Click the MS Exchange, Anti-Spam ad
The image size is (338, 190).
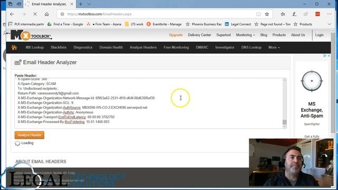(312, 110)
